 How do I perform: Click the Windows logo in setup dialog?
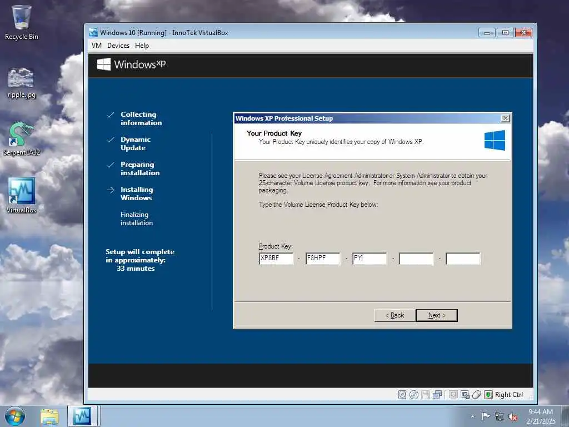(495, 140)
